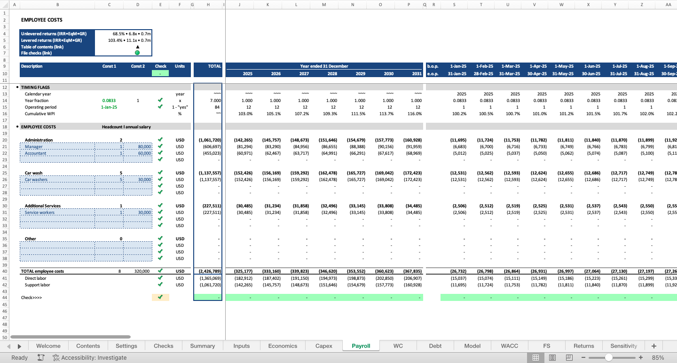Viewport: 677px width, 363px height.
Task: Click the check mark in Service workers row
Action: coord(160,212)
